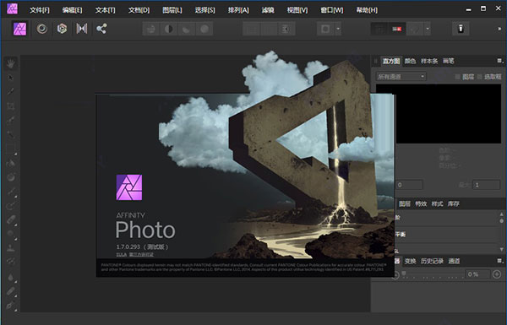Open the navigator panel options menu
Image resolution: width=507 pixels, height=325 pixels.
tap(500, 261)
